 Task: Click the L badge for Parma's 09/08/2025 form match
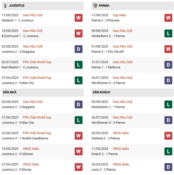tap(168, 33)
